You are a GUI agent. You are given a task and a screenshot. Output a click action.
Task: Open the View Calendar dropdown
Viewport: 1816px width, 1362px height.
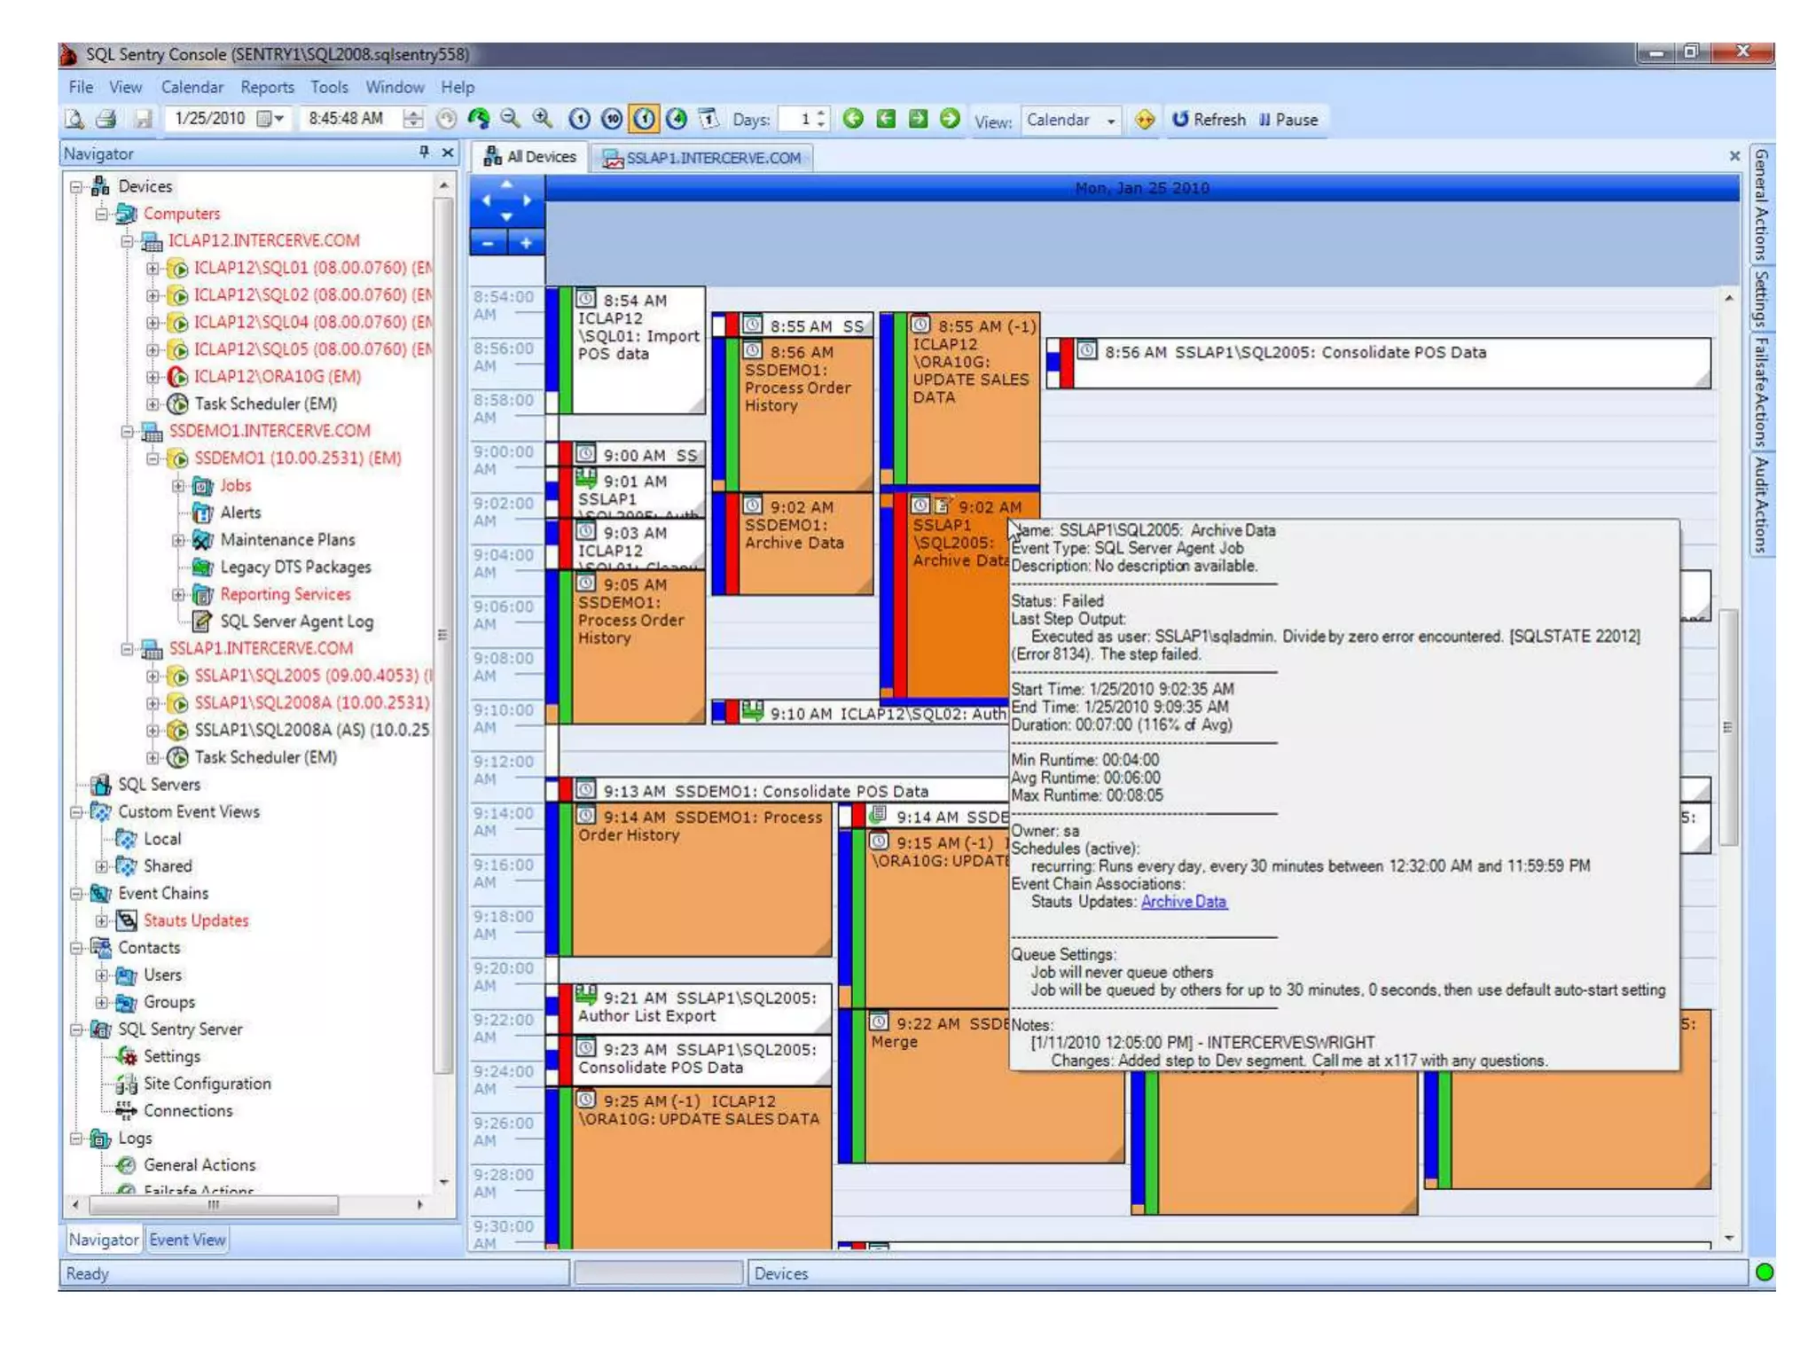1110,121
